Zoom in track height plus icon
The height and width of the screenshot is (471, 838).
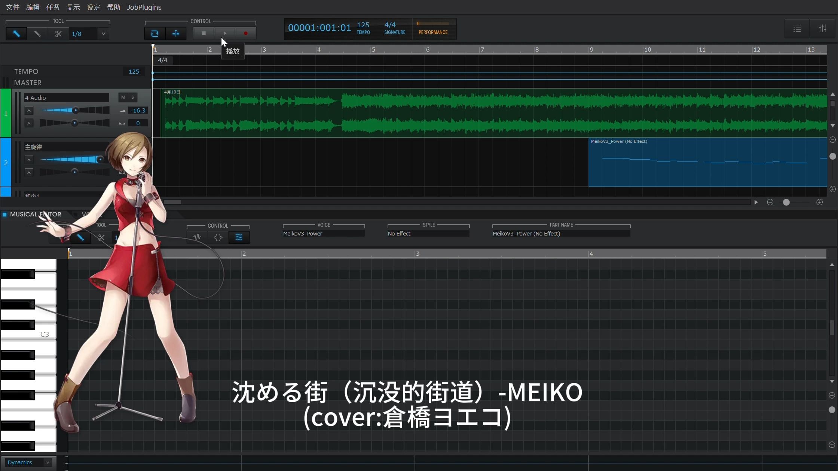coord(832,189)
